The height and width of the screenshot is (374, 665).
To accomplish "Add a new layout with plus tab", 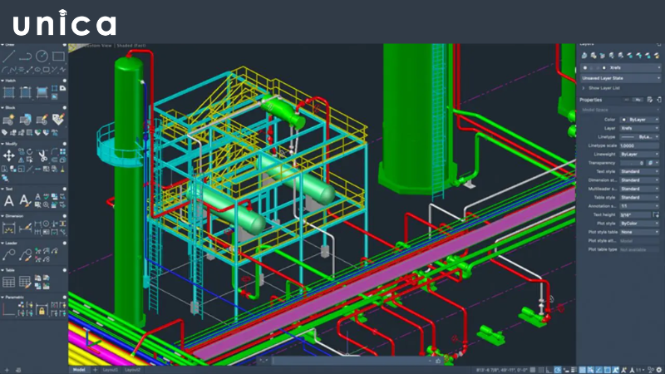I will (95, 370).
